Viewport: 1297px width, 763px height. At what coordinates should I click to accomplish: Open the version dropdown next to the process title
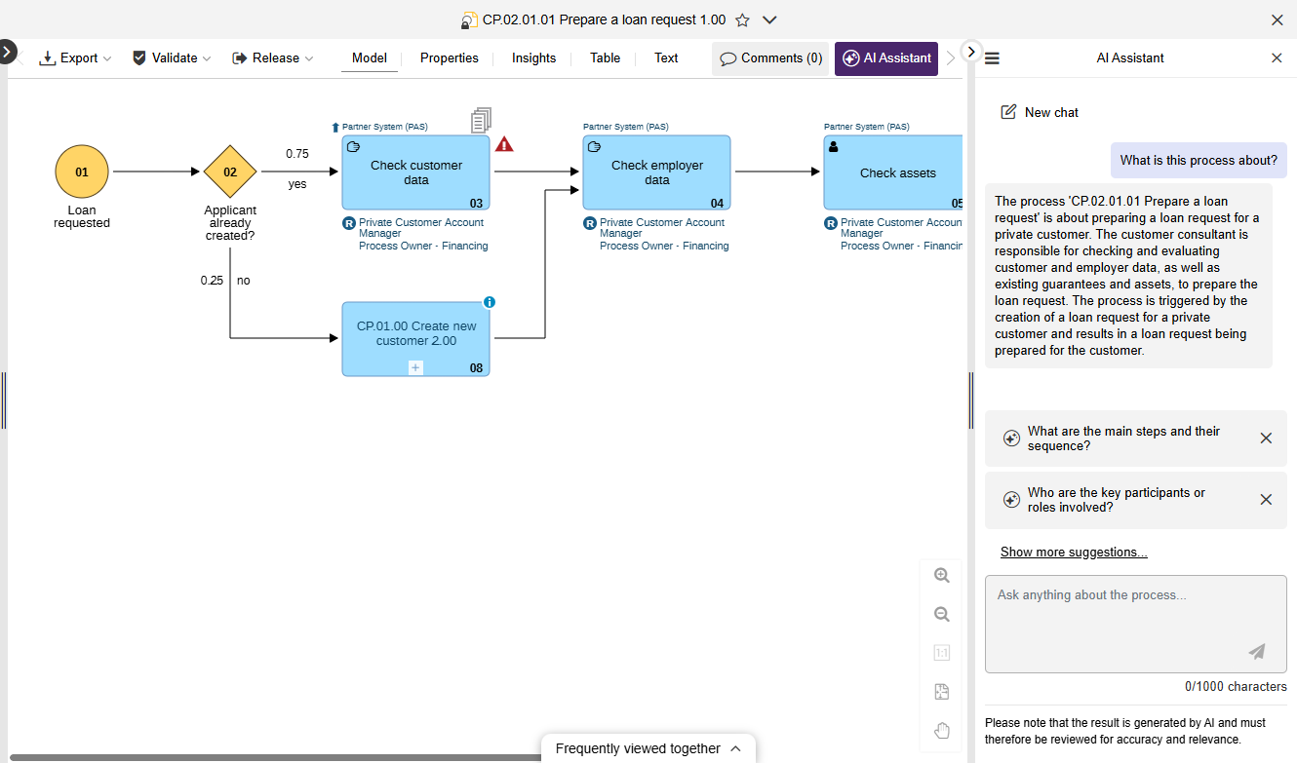(769, 19)
